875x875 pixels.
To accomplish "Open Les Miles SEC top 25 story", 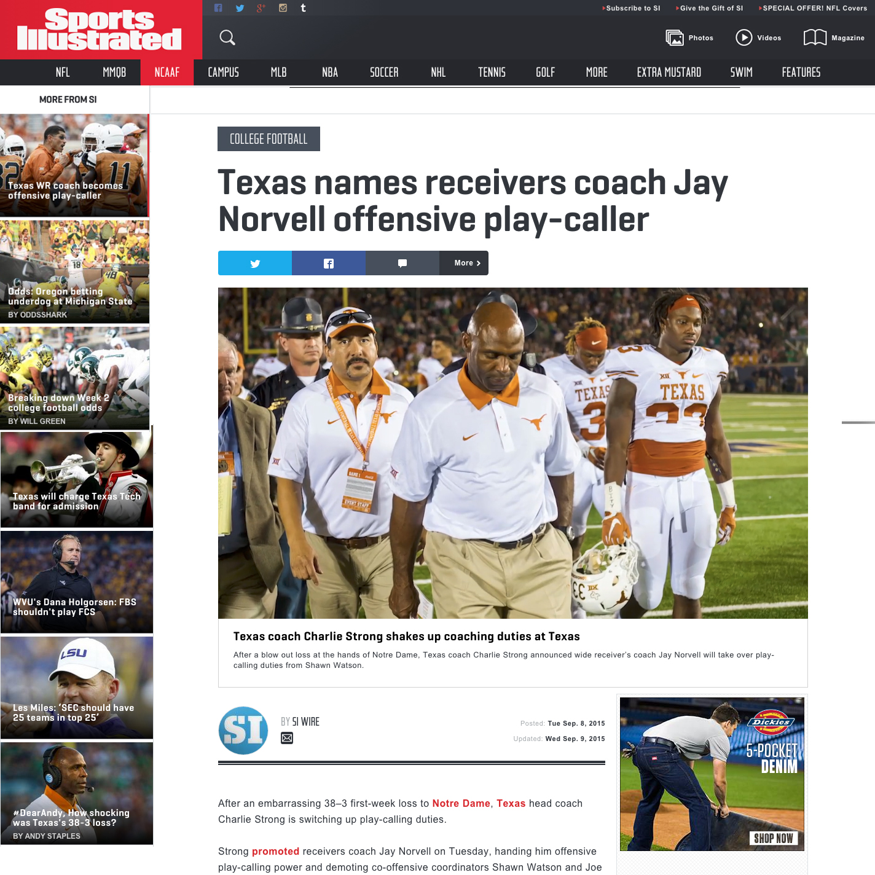I will point(77,688).
